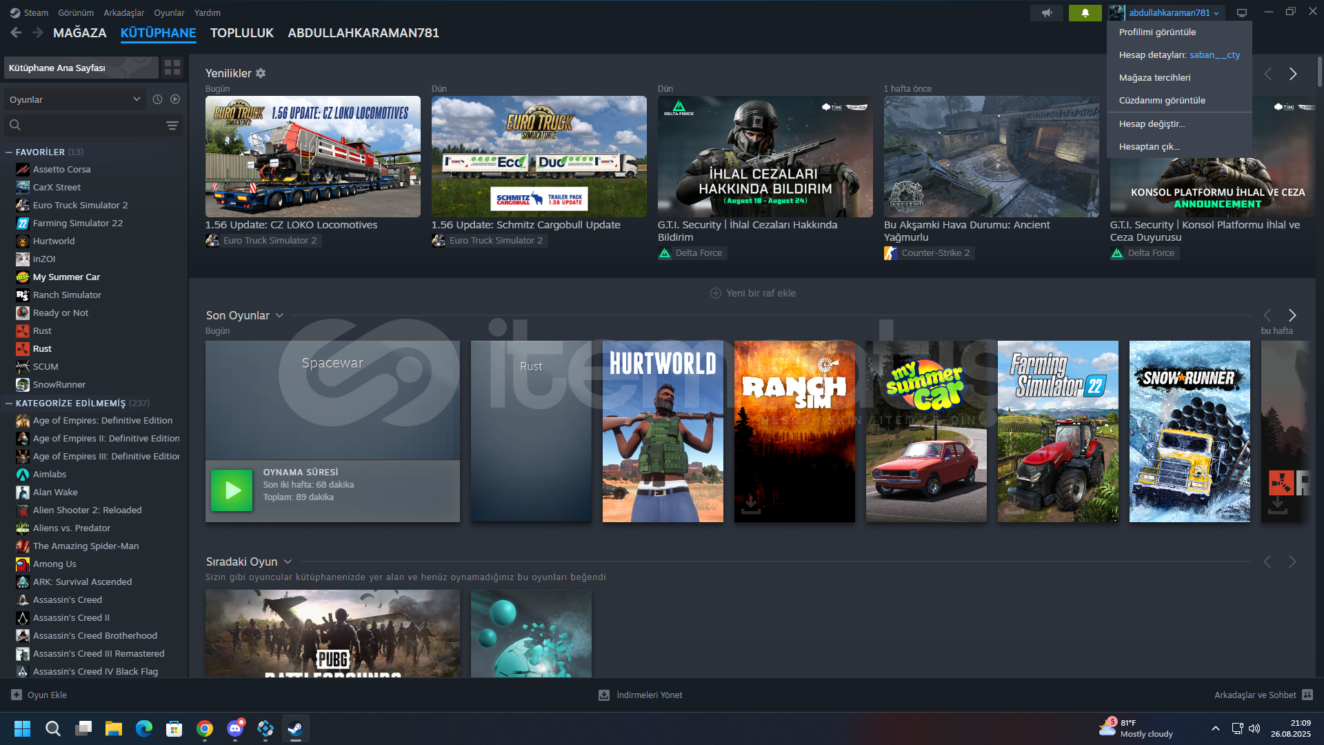Select Alan Wake in the library list
The height and width of the screenshot is (745, 1324).
(55, 492)
